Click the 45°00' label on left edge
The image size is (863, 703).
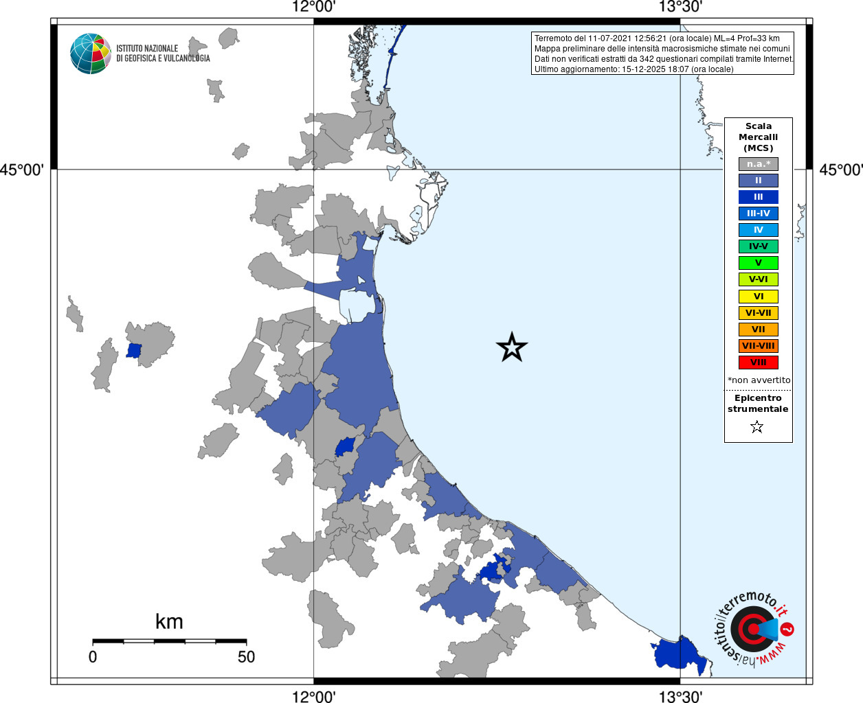click(x=22, y=170)
